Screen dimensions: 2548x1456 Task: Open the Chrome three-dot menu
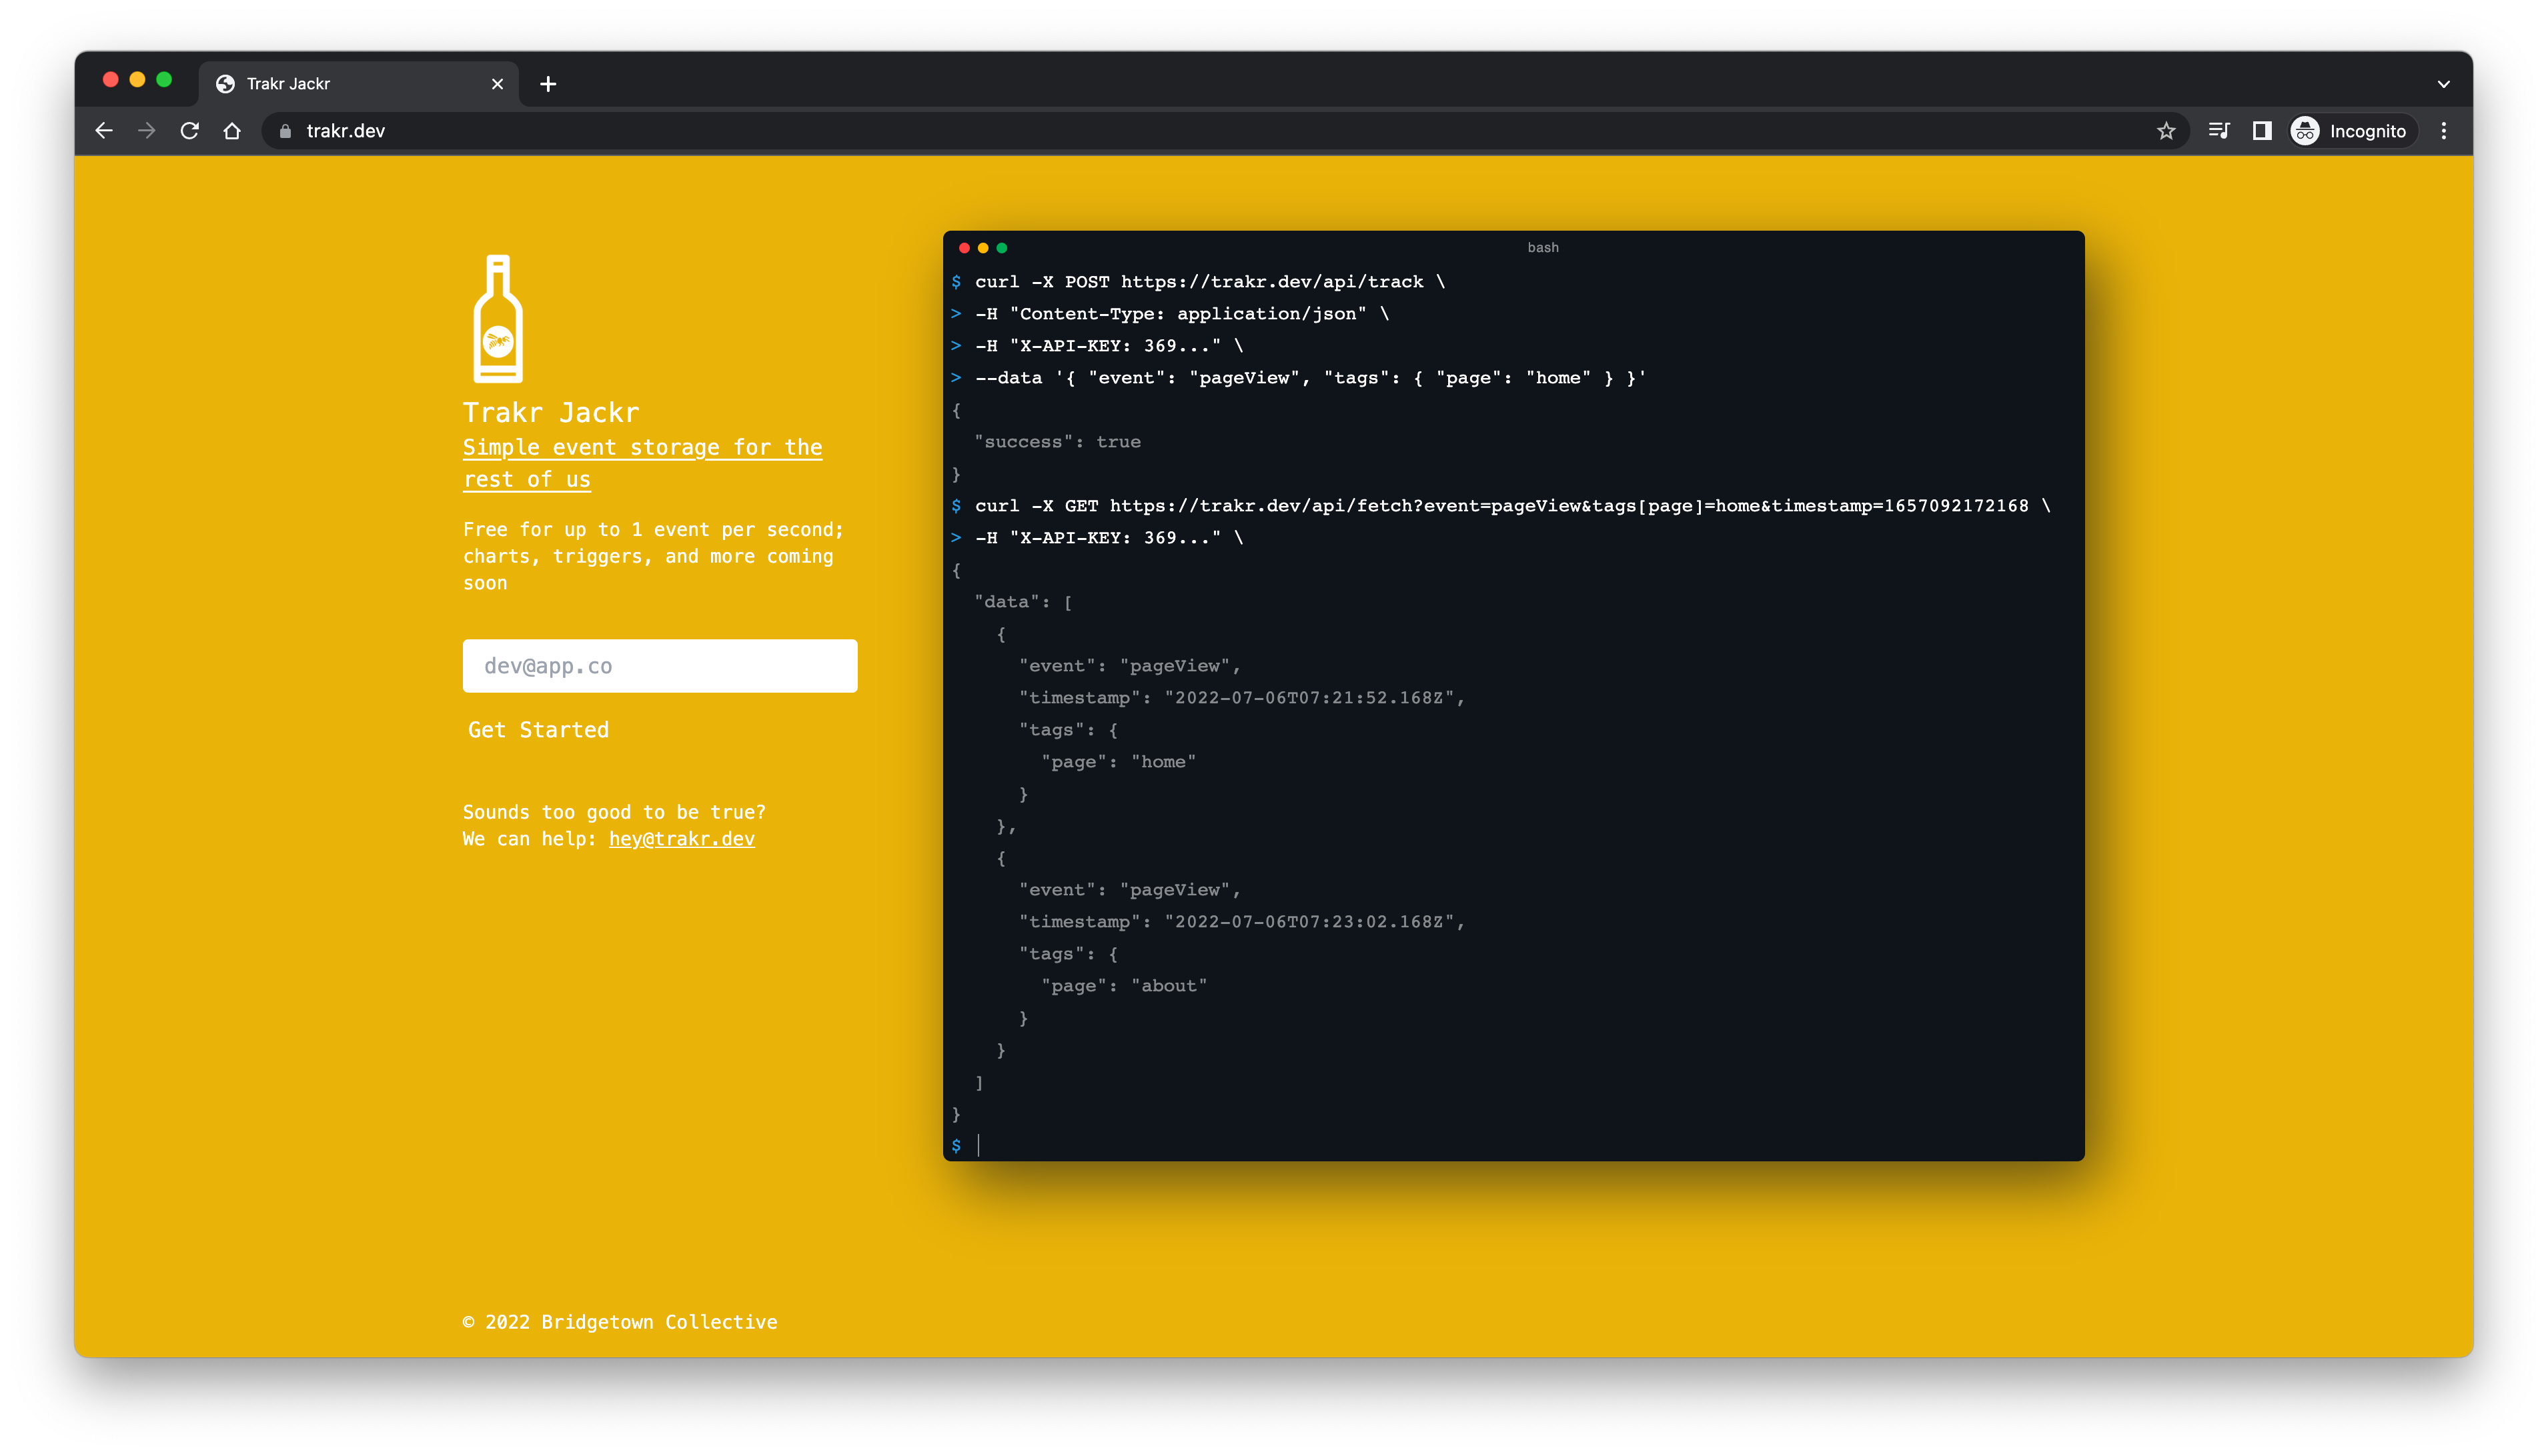2443,131
